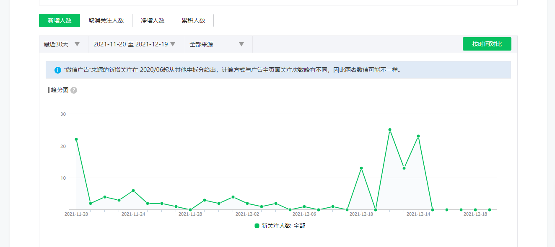Switch to the 新增人数 tab
555x247 pixels.
(x=60, y=20)
